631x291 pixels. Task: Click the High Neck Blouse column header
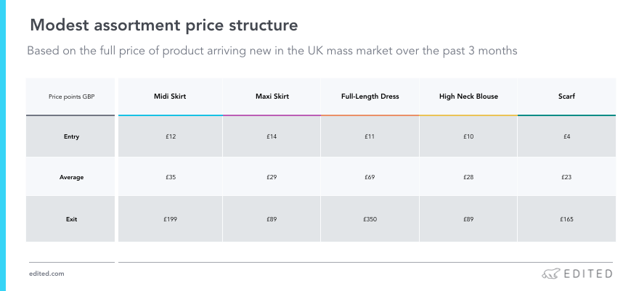pyautogui.click(x=468, y=97)
